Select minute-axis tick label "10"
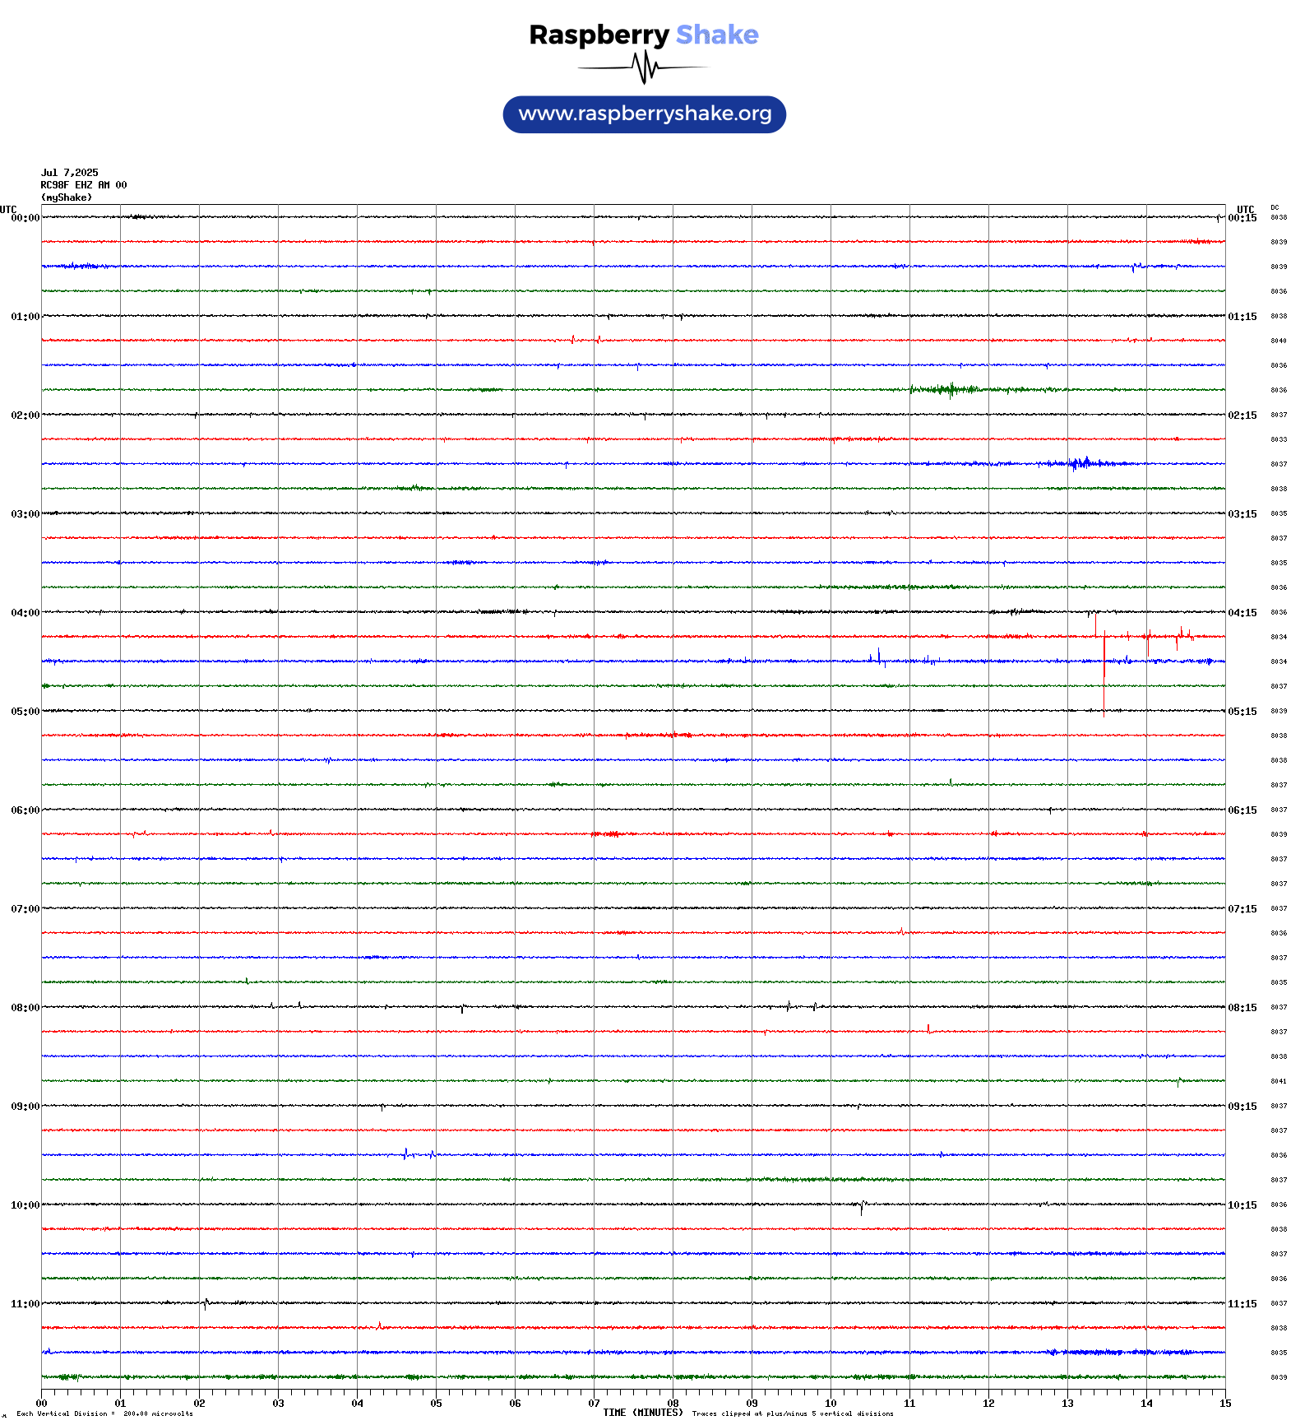This screenshot has width=1291, height=1425. [831, 1404]
